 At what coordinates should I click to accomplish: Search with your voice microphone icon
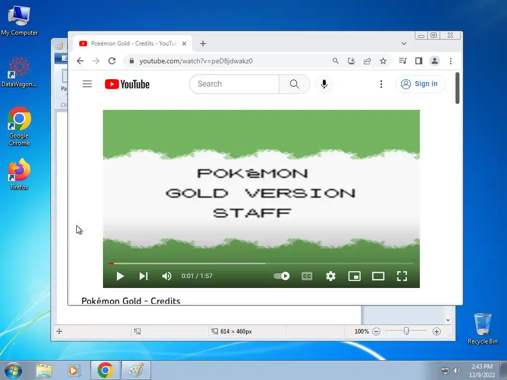(x=324, y=84)
